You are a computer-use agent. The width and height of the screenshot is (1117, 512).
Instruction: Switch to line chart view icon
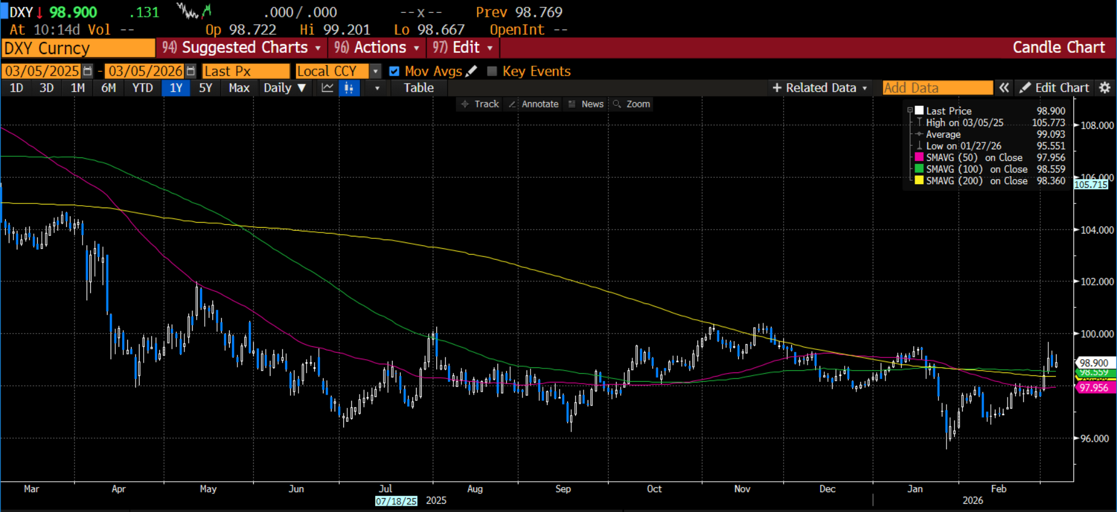pyautogui.click(x=328, y=88)
